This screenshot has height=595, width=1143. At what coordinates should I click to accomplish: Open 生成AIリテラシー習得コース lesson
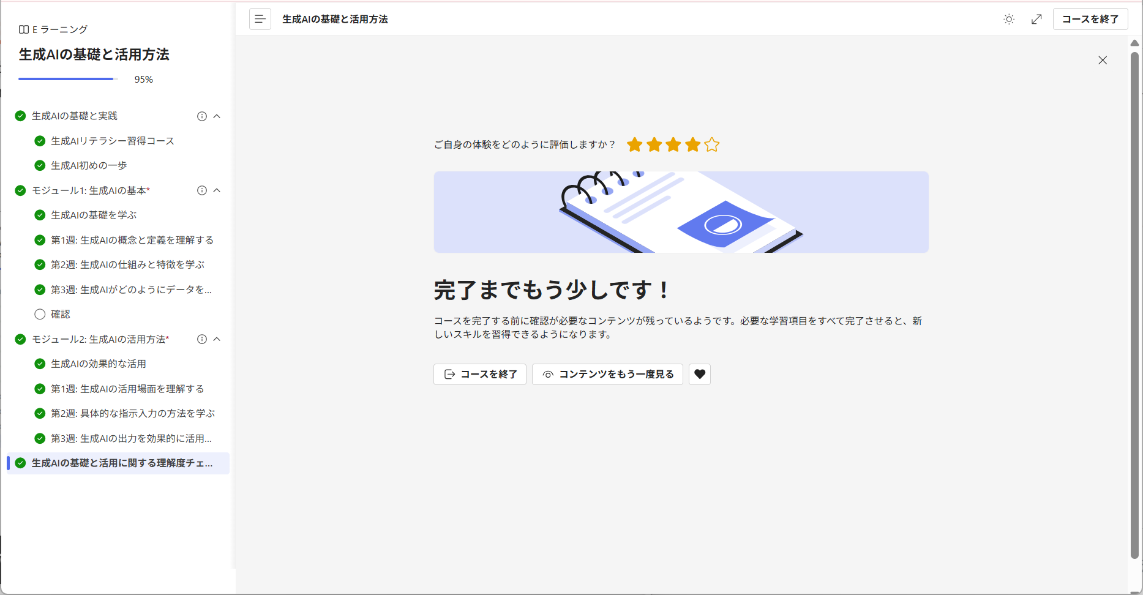[x=113, y=141]
